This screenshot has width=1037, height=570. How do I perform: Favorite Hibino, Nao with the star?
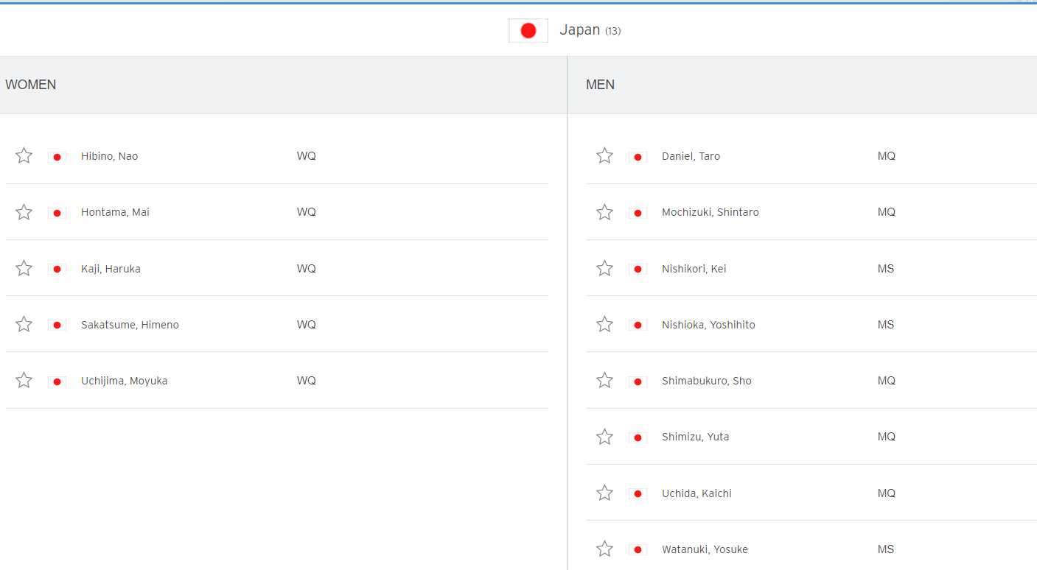click(24, 155)
